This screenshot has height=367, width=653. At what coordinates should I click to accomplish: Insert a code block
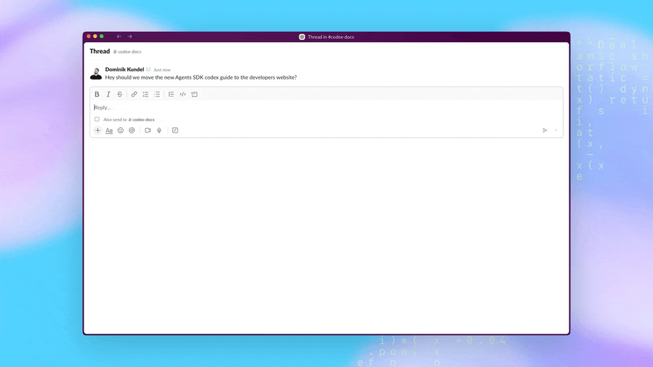click(195, 94)
